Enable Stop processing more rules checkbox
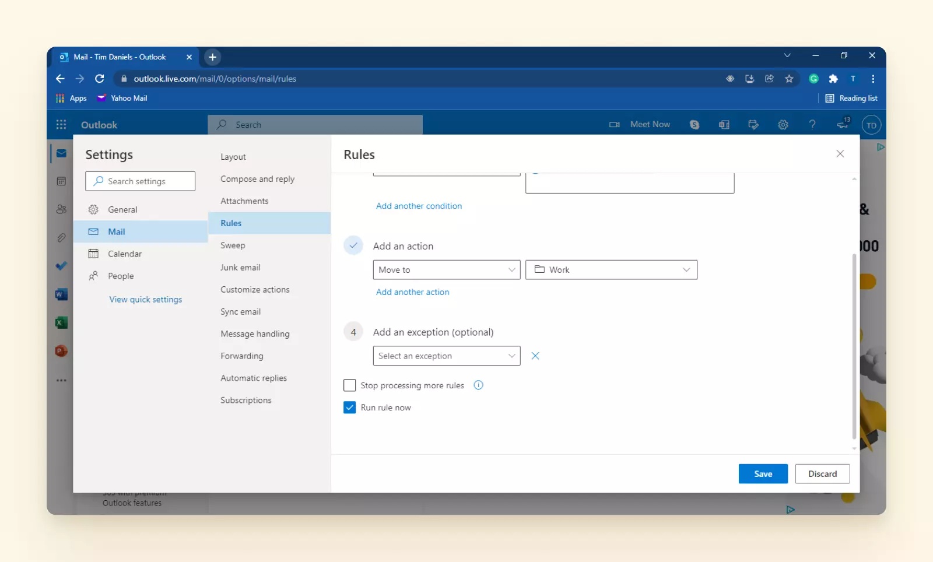Screen dimensions: 933x562 coord(350,385)
